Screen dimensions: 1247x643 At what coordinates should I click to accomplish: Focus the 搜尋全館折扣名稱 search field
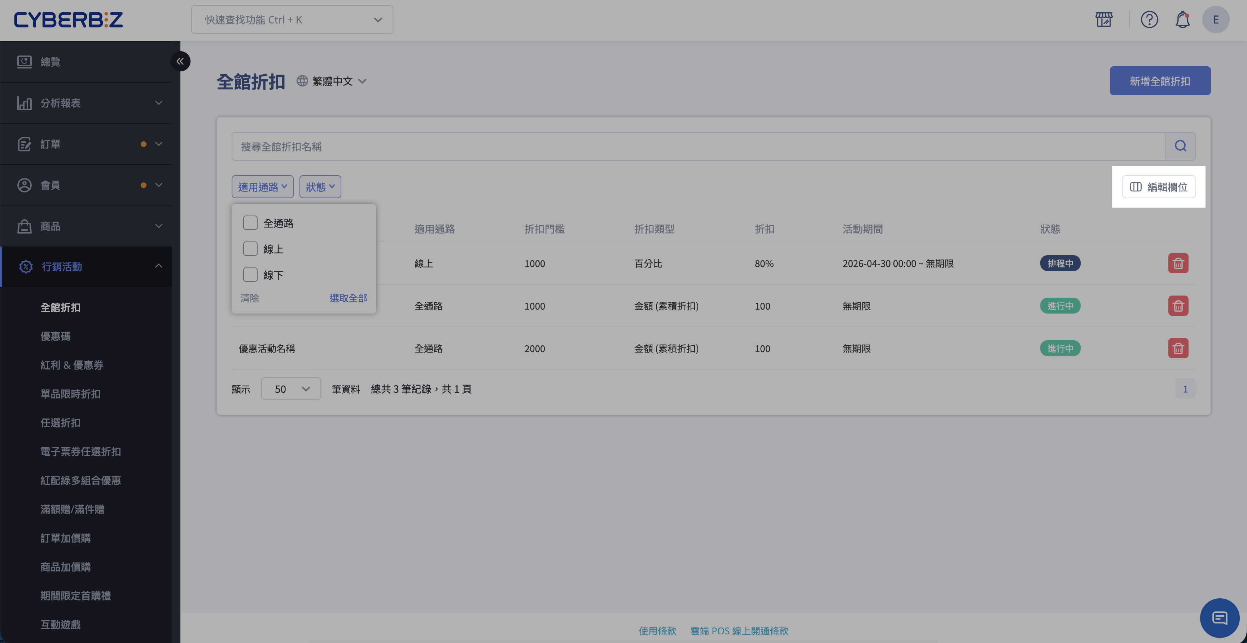pos(698,146)
